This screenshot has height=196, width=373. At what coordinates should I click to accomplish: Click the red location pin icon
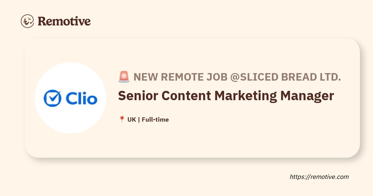[x=122, y=119]
